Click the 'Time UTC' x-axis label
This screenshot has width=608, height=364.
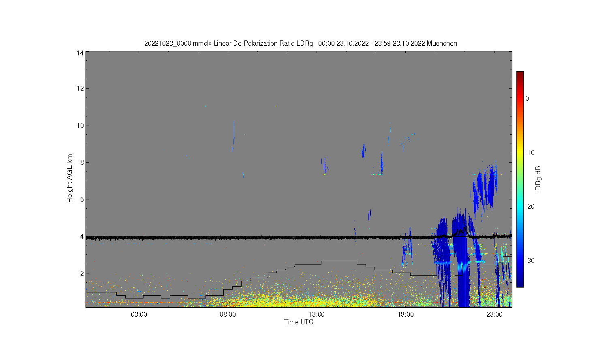[x=299, y=322]
